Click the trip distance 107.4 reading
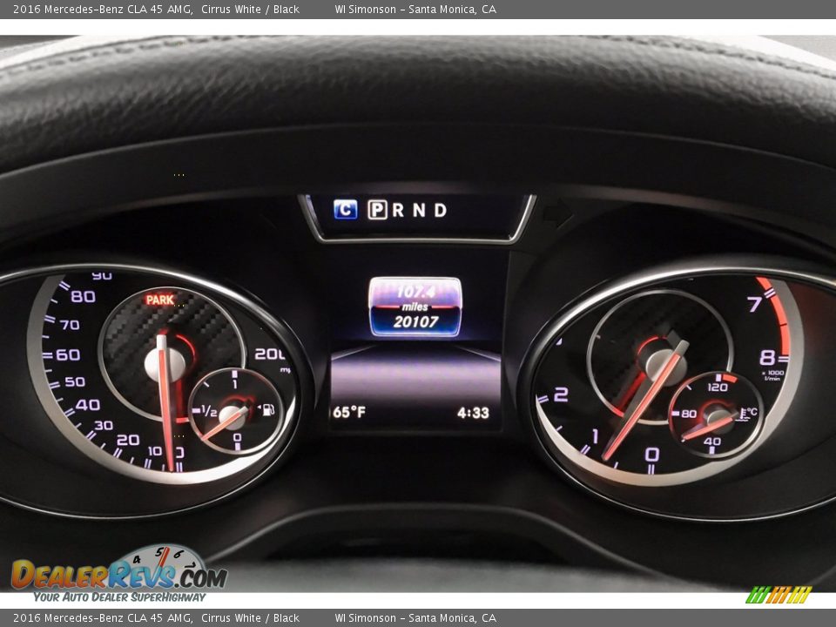Image resolution: width=836 pixels, height=627 pixels. coord(416,292)
